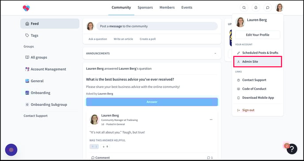Screen dimensions: 304x161
Task: Open the Sponsors tab
Action: click(145, 7)
